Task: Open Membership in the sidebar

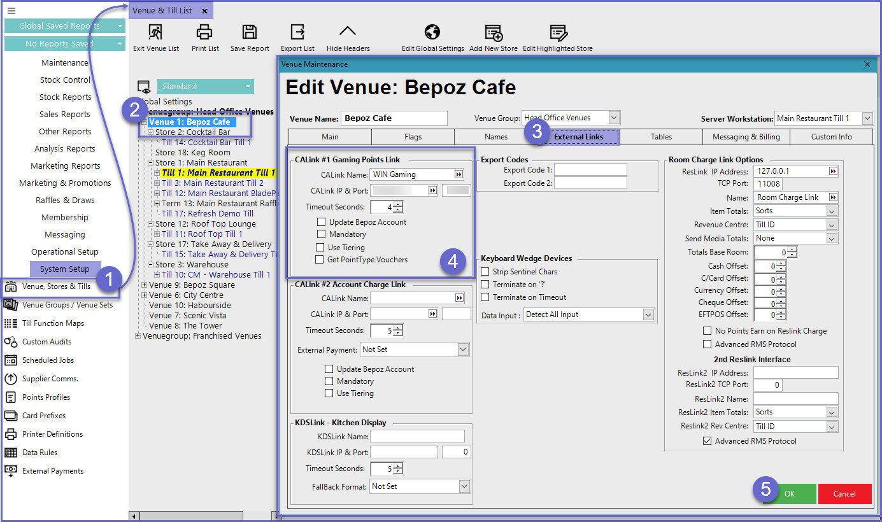Action: (65, 217)
